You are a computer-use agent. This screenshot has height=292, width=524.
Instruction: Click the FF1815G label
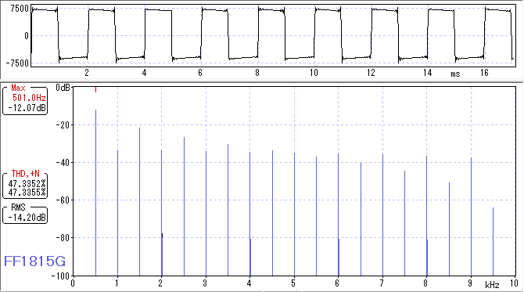(x=34, y=261)
